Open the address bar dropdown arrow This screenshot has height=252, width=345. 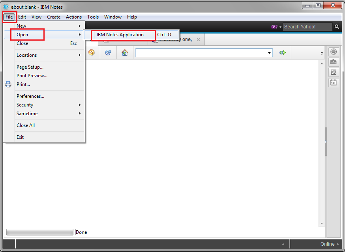(x=269, y=53)
